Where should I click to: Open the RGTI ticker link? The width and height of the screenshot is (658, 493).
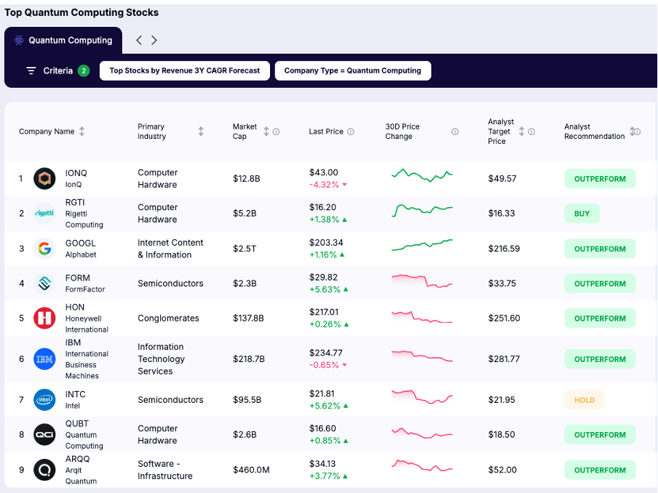click(x=75, y=202)
